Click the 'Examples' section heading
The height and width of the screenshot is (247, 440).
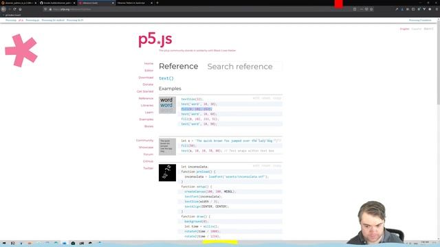click(x=170, y=89)
